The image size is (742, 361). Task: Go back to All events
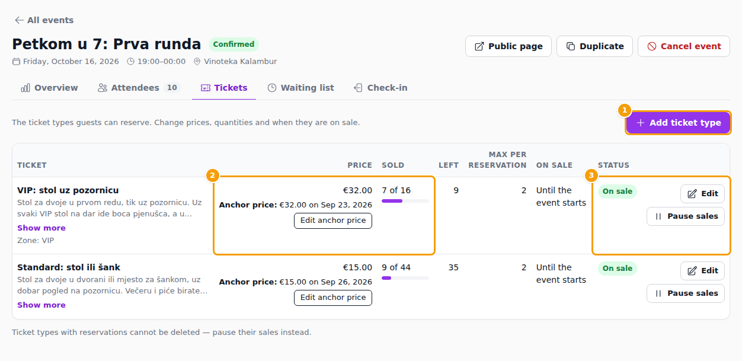(44, 20)
